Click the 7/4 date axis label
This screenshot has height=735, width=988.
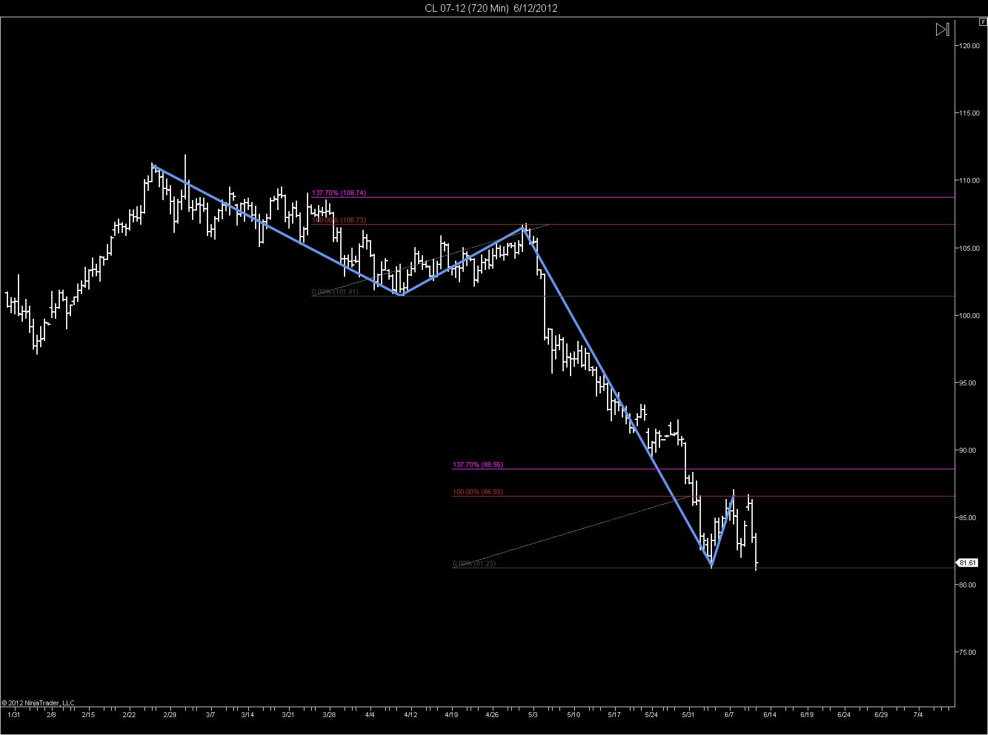[x=918, y=715]
